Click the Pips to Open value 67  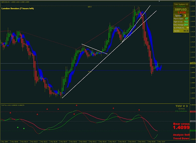(187, 18)
